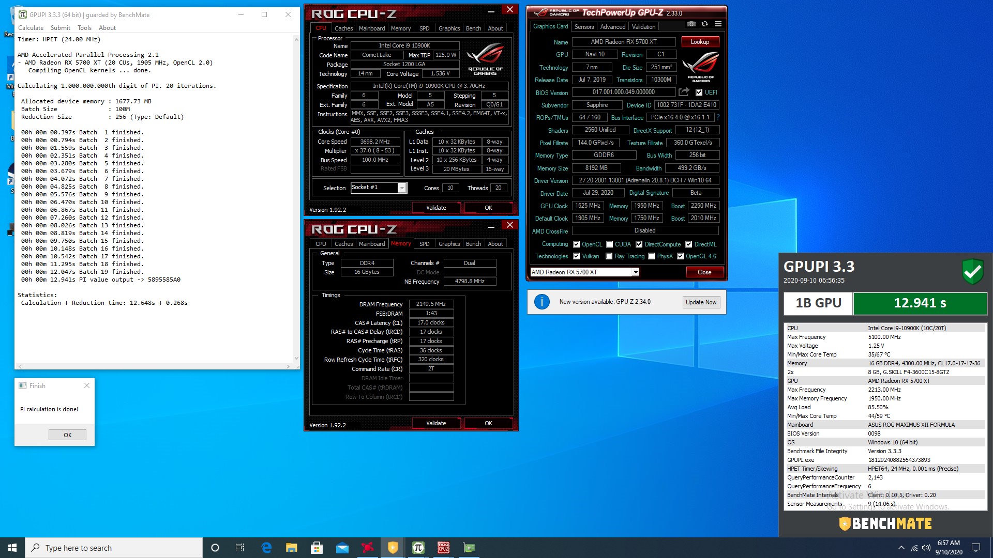
Task: Click the GPUPI pi icon in title bar
Action: [x=22, y=14]
